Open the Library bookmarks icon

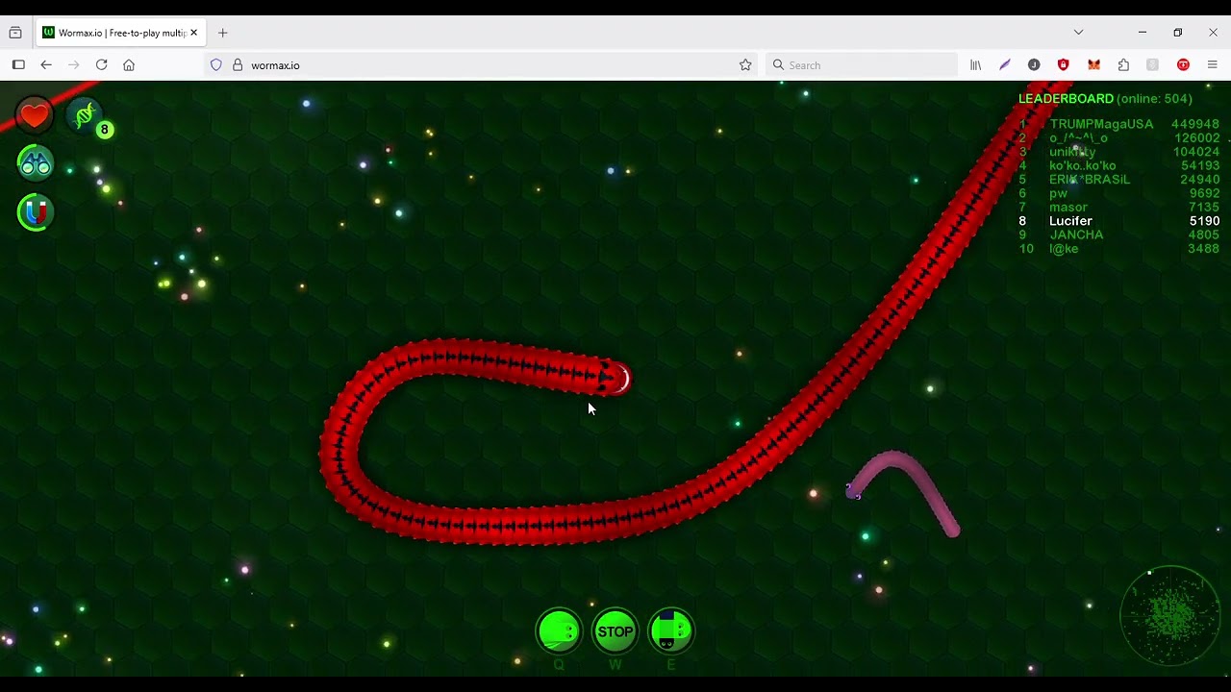click(975, 65)
